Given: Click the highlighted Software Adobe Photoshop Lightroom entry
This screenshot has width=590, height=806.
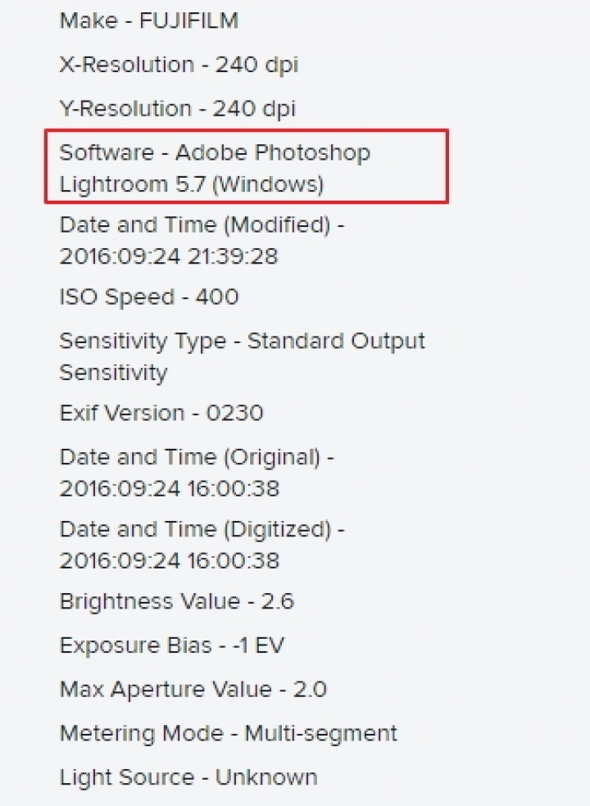Looking at the screenshot, I should tap(247, 166).
